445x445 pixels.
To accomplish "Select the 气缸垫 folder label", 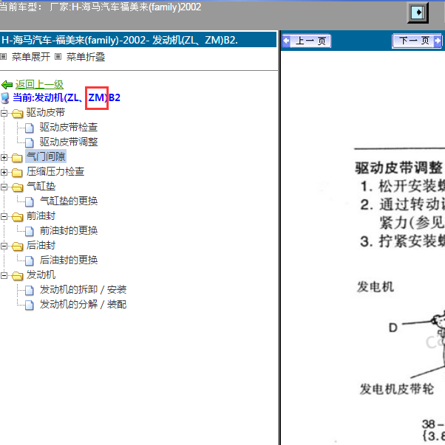I will [x=41, y=186].
